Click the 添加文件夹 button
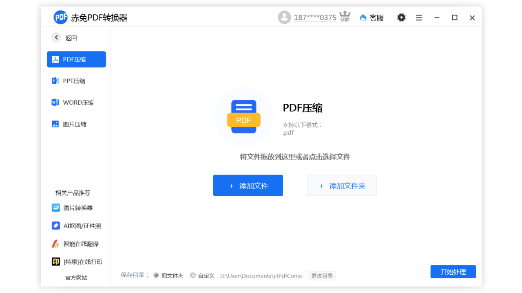 tap(342, 186)
